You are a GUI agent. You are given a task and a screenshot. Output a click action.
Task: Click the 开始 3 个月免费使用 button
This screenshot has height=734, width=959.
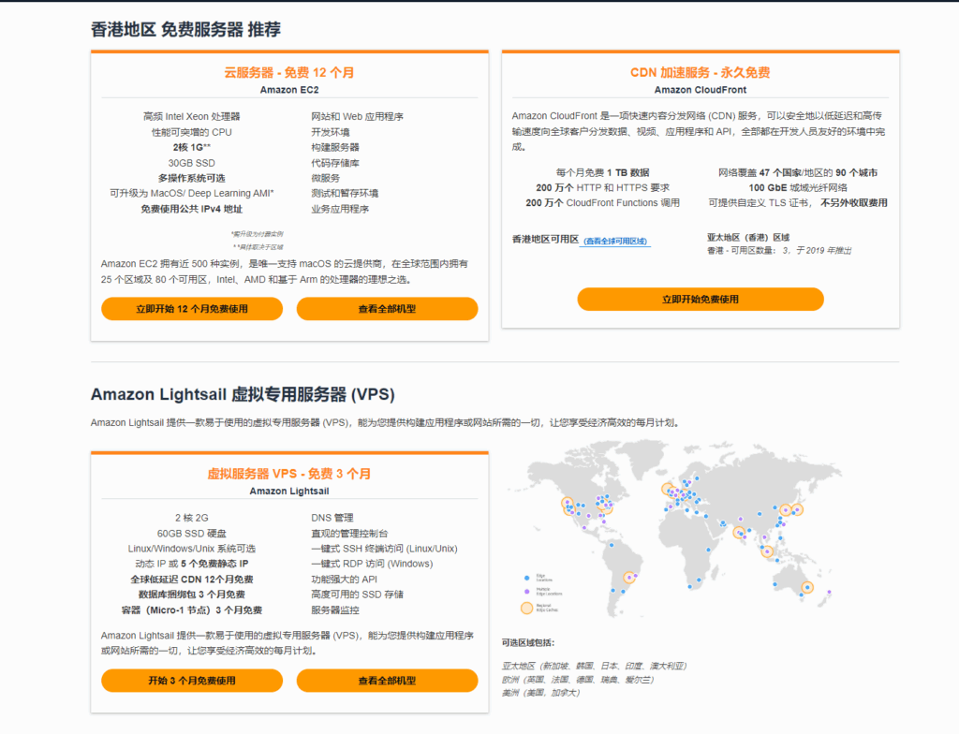point(191,681)
